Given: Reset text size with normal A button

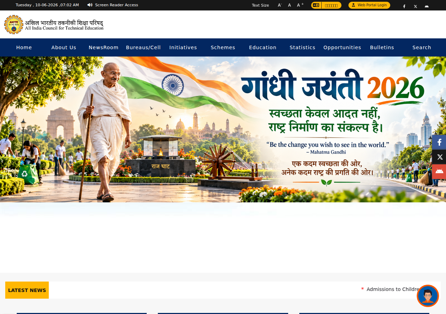Looking at the screenshot, I should 290,5.
